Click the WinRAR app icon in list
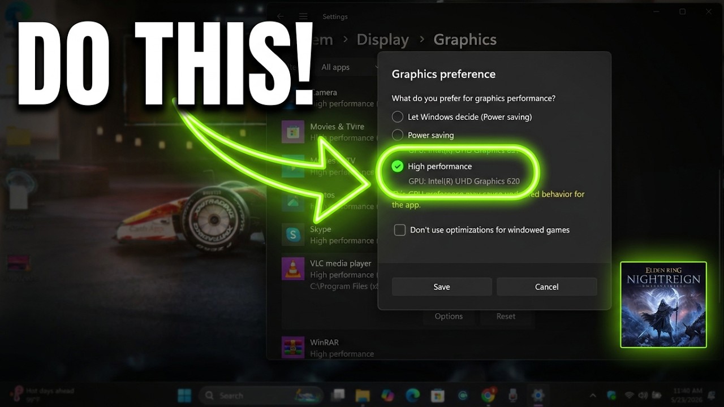Image resolution: width=724 pixels, height=407 pixels. click(x=293, y=348)
